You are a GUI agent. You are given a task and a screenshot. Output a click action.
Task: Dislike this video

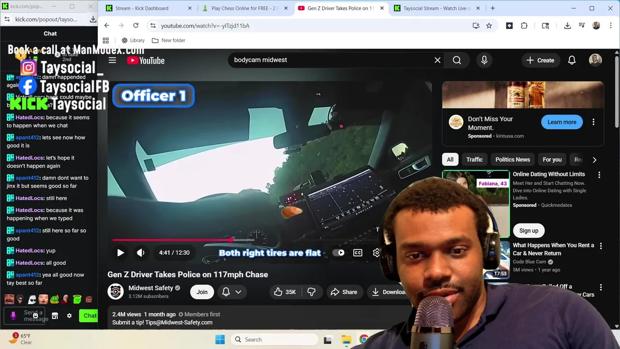[311, 292]
